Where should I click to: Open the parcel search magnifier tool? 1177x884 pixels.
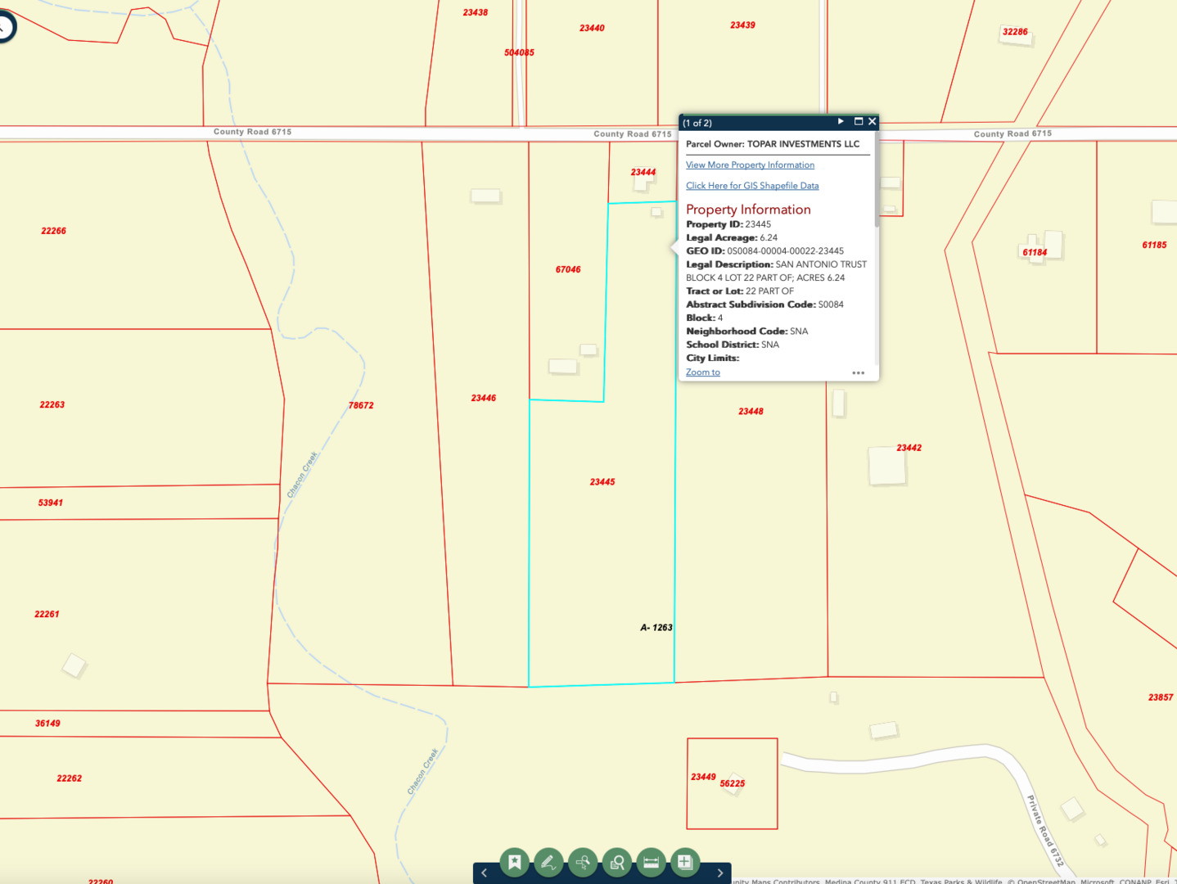tap(617, 862)
